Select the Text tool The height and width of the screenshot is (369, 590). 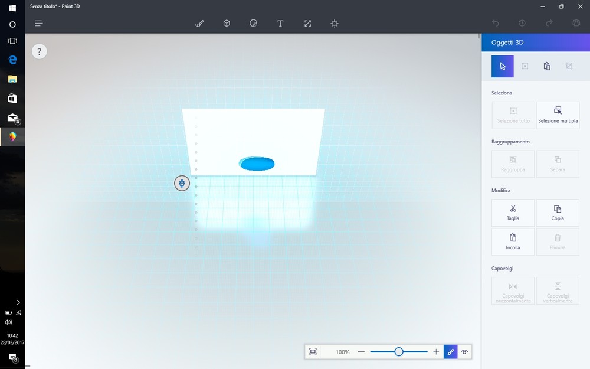280,24
